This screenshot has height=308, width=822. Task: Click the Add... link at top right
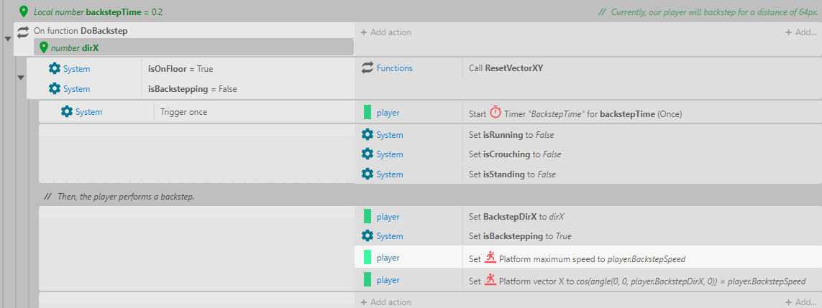tap(800, 32)
